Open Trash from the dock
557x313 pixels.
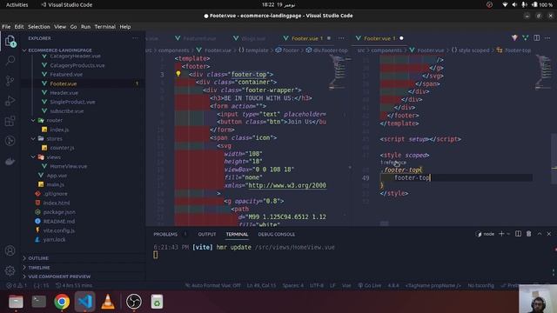157,302
